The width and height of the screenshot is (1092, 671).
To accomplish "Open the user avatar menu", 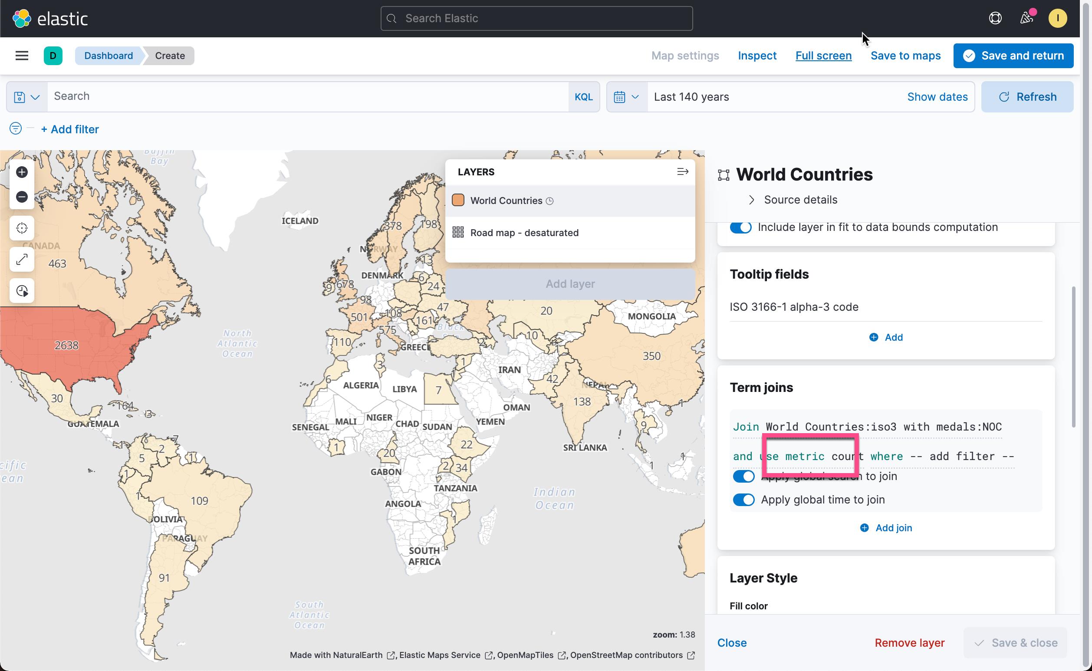I will pos(1057,18).
